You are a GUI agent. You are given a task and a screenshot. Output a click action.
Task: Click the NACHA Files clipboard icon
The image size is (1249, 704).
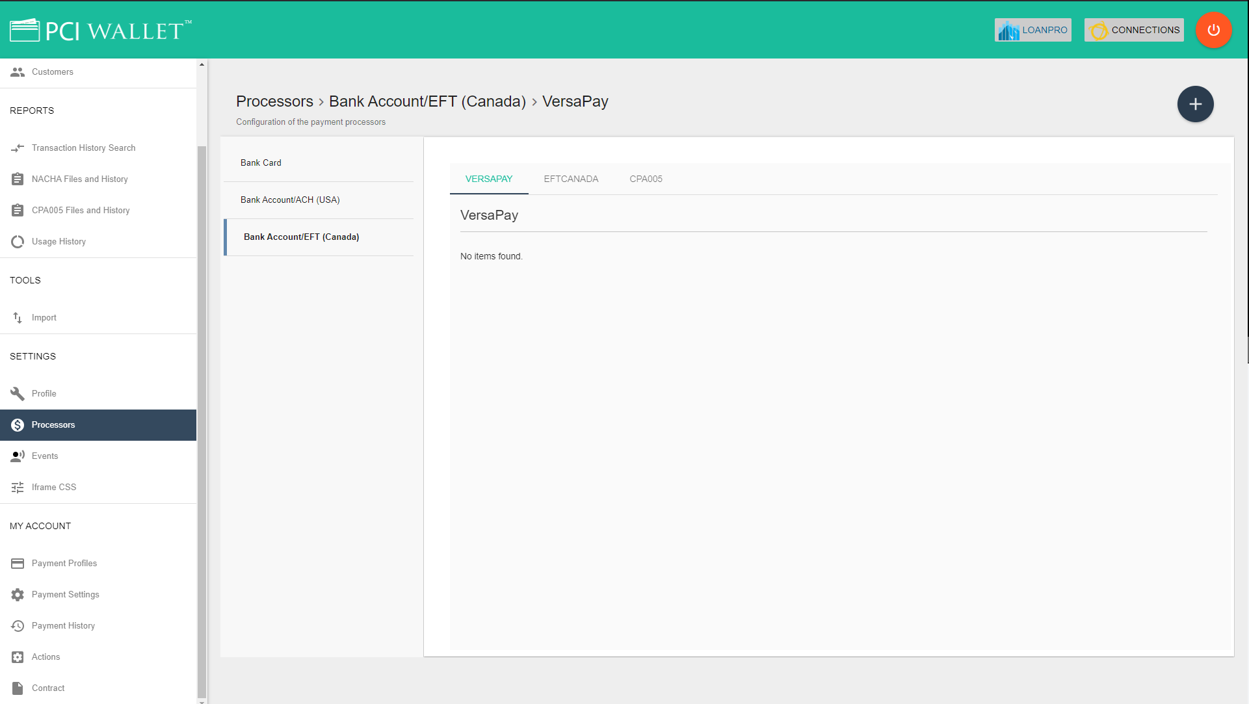18,179
